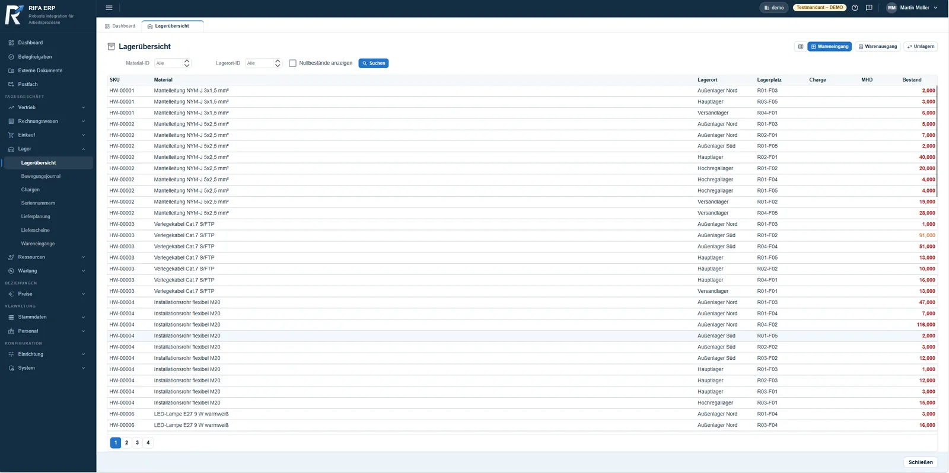Open the help question mark icon
This screenshot has height=473, width=949.
855,8
